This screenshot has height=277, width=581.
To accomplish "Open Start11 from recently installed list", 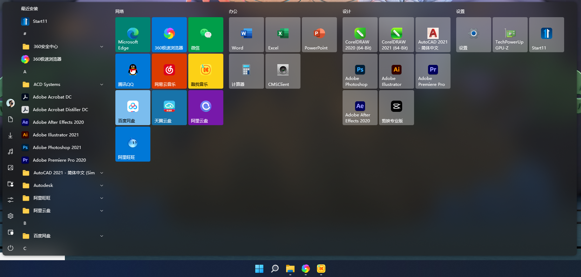I will (x=63, y=21).
